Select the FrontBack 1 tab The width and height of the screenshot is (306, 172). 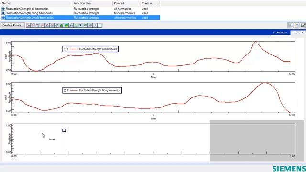point(280,32)
